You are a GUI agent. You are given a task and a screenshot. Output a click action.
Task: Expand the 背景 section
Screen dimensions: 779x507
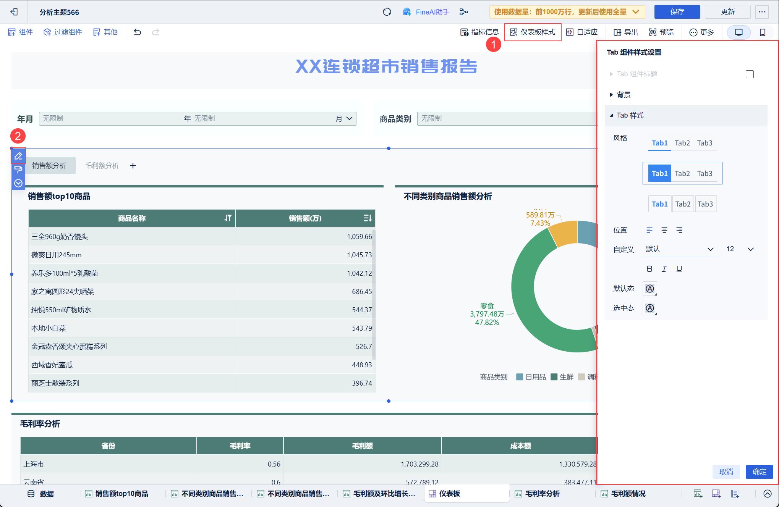point(623,95)
